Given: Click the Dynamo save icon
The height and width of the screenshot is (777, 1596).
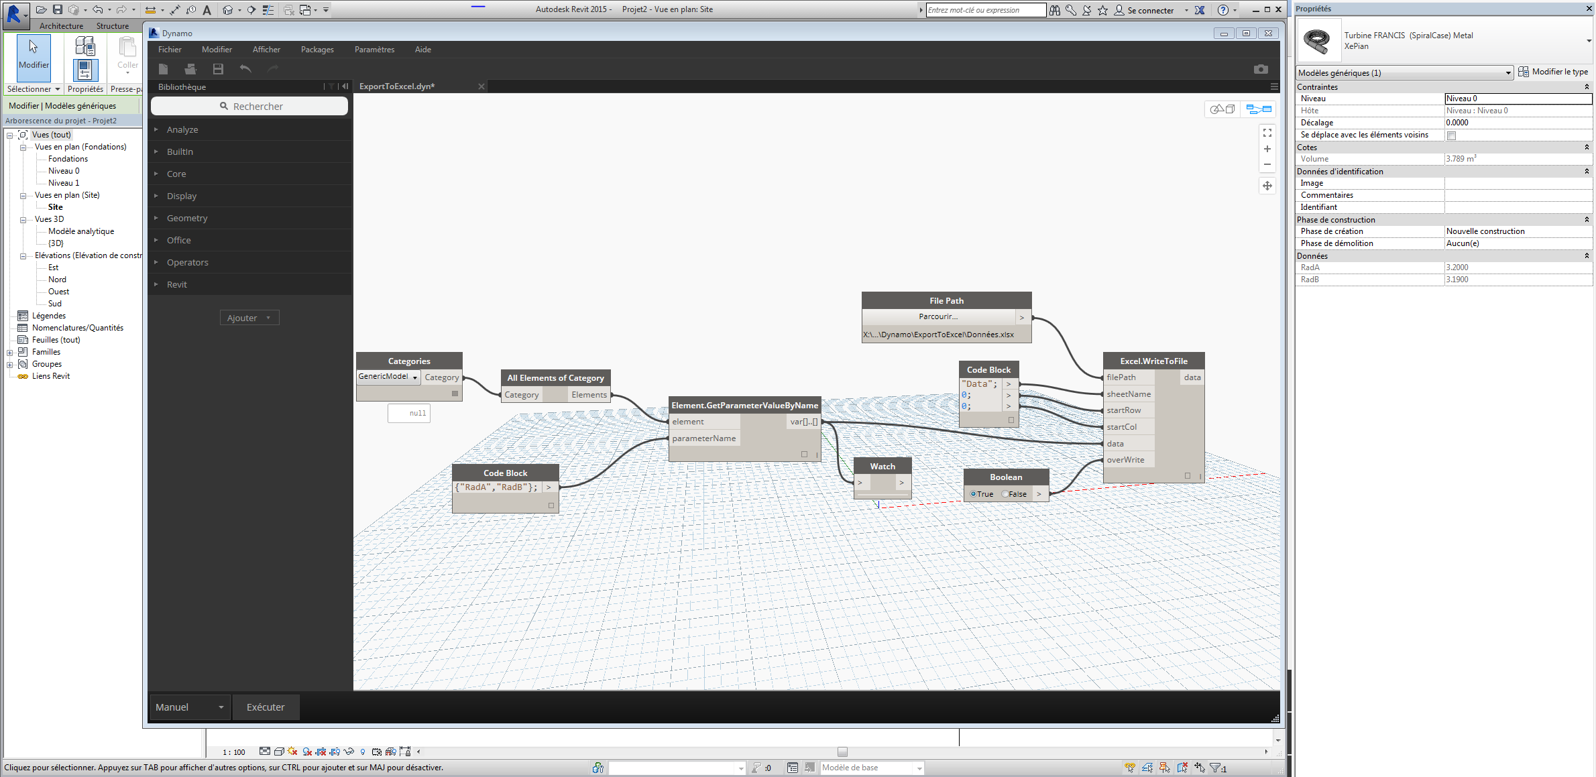Looking at the screenshot, I should point(218,69).
